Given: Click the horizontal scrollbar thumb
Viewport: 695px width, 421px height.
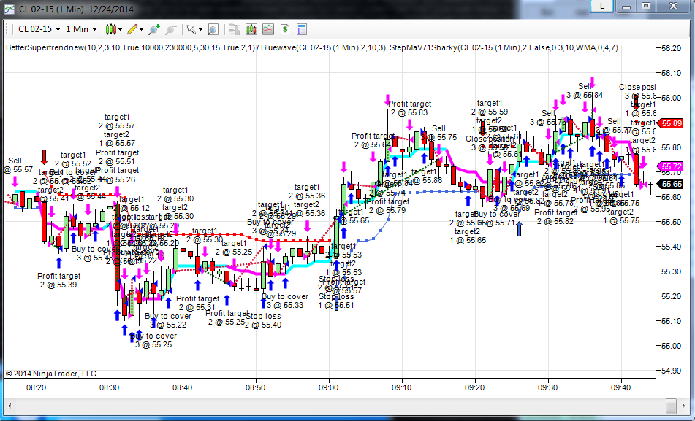Looking at the screenshot, I should pos(671,405).
